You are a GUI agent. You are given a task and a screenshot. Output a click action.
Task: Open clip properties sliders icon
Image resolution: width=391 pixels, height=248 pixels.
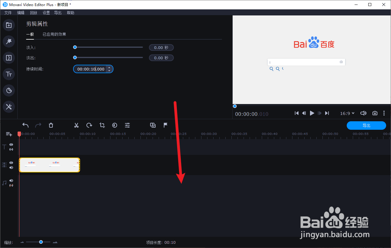tap(127, 125)
